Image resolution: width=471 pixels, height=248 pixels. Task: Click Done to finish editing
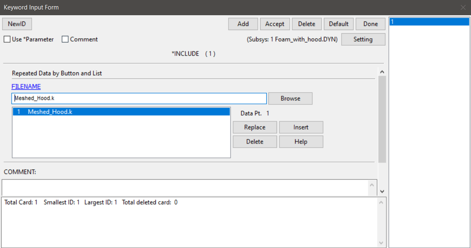click(370, 24)
